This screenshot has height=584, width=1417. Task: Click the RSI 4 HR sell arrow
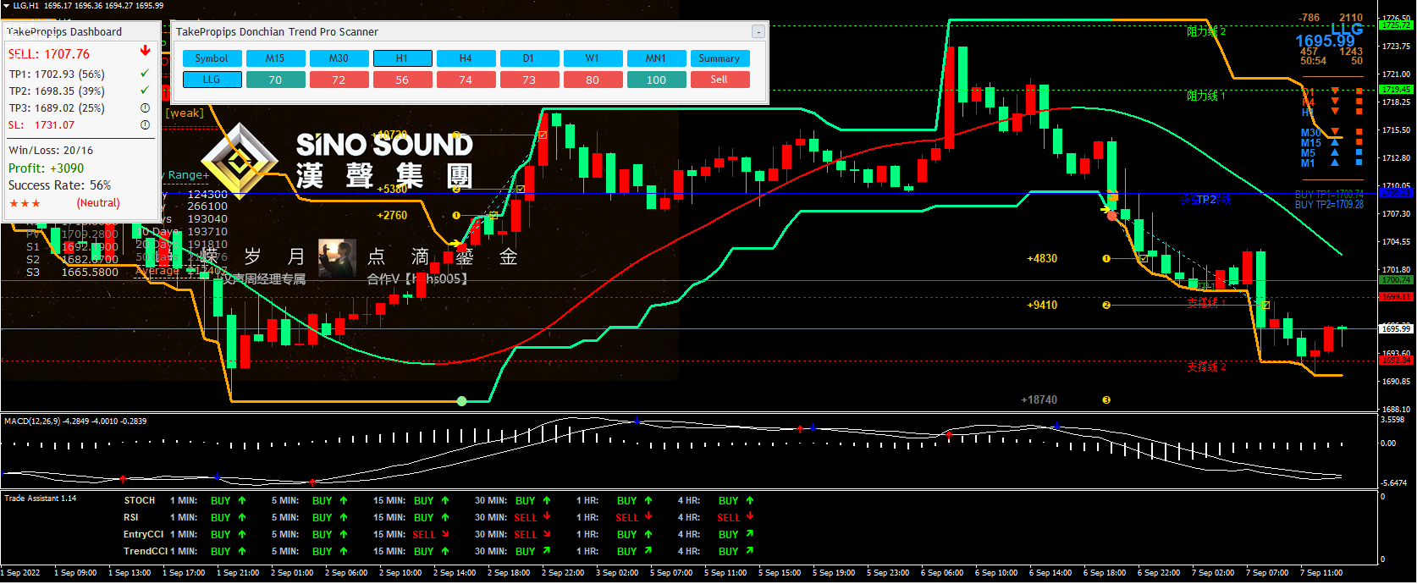coord(750,516)
